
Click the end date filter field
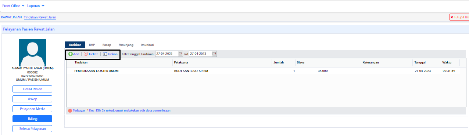[x=200, y=54]
